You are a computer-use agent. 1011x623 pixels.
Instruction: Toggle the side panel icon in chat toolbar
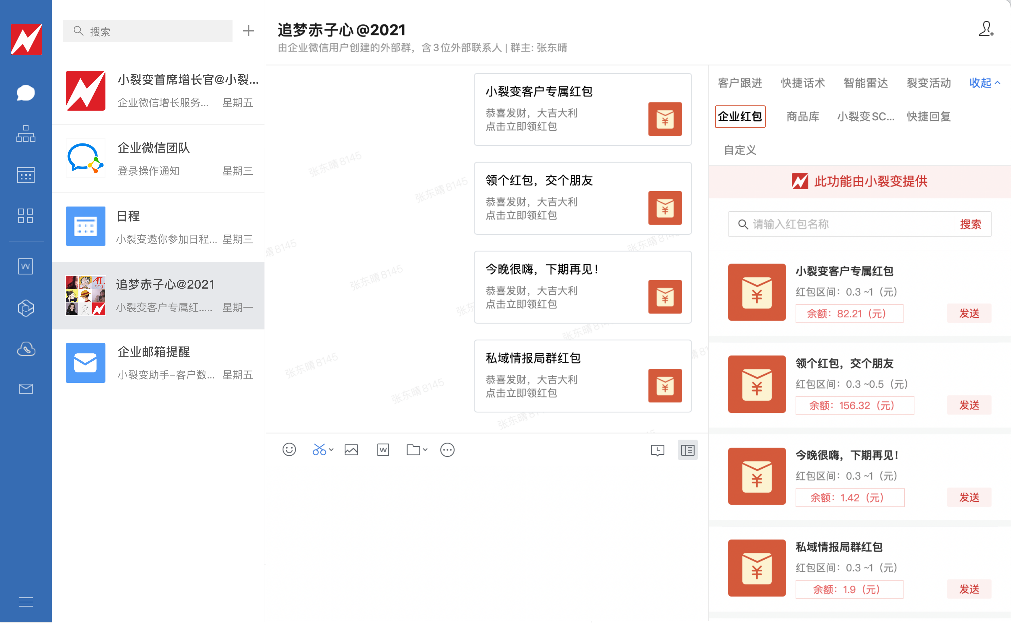pos(687,450)
